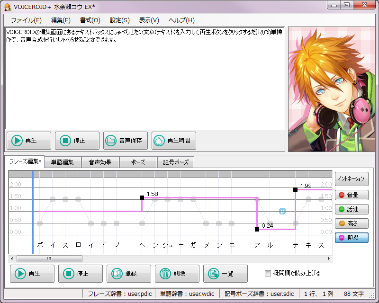Screen dimensions: 379x303
Task: Click 単語辞書：user.wdic in status bar
Action: coord(187,294)
